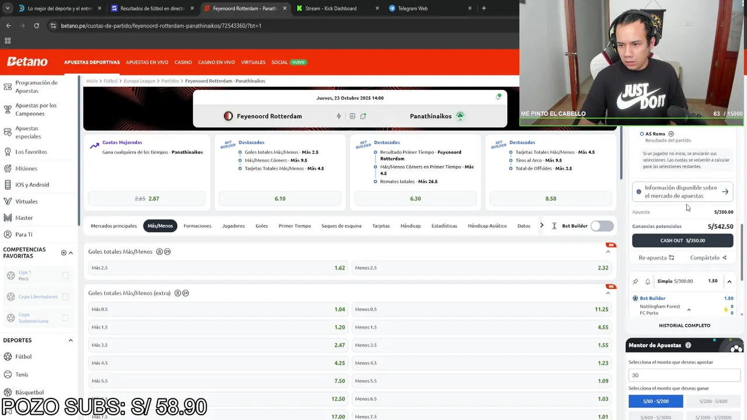Viewport: 747px width, 420px height.
Task: Select Más 2.5 odds 1.62
Action: click(218, 268)
